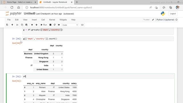Click the Python 3 (ipykernel) kernel name

[x=165, y=20]
